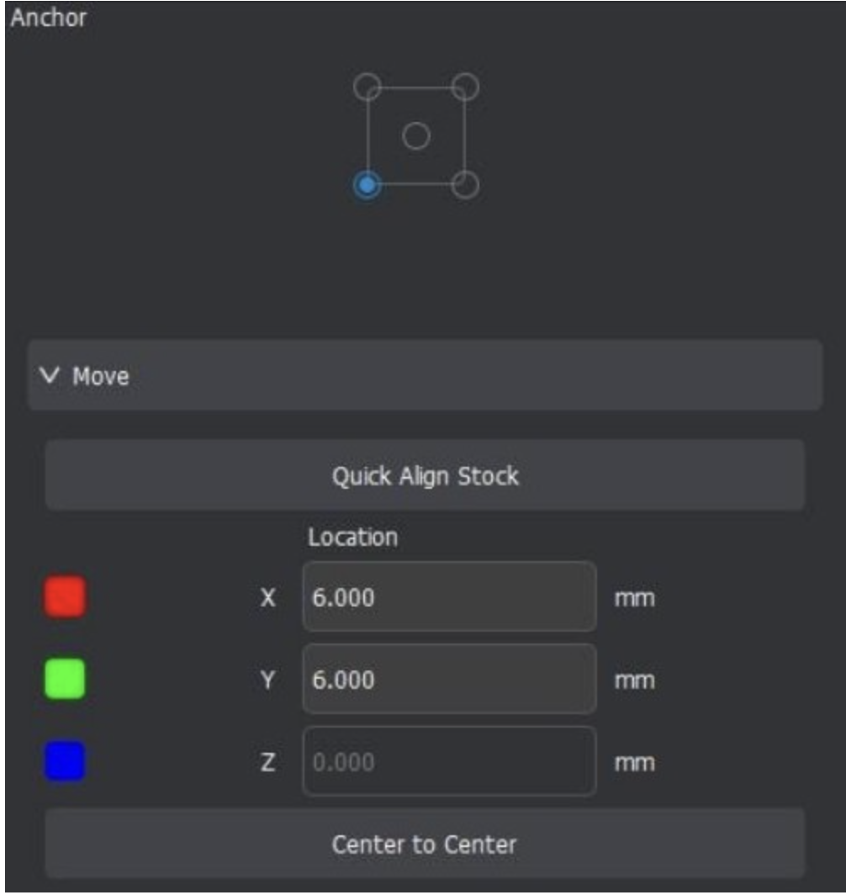
Task: Click the Anchor section label
Action: [49, 18]
